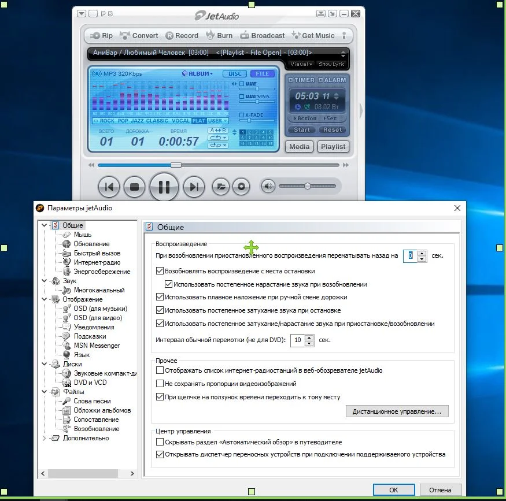Confirm settings with ОК
This screenshot has height=501, width=506.
click(x=394, y=489)
